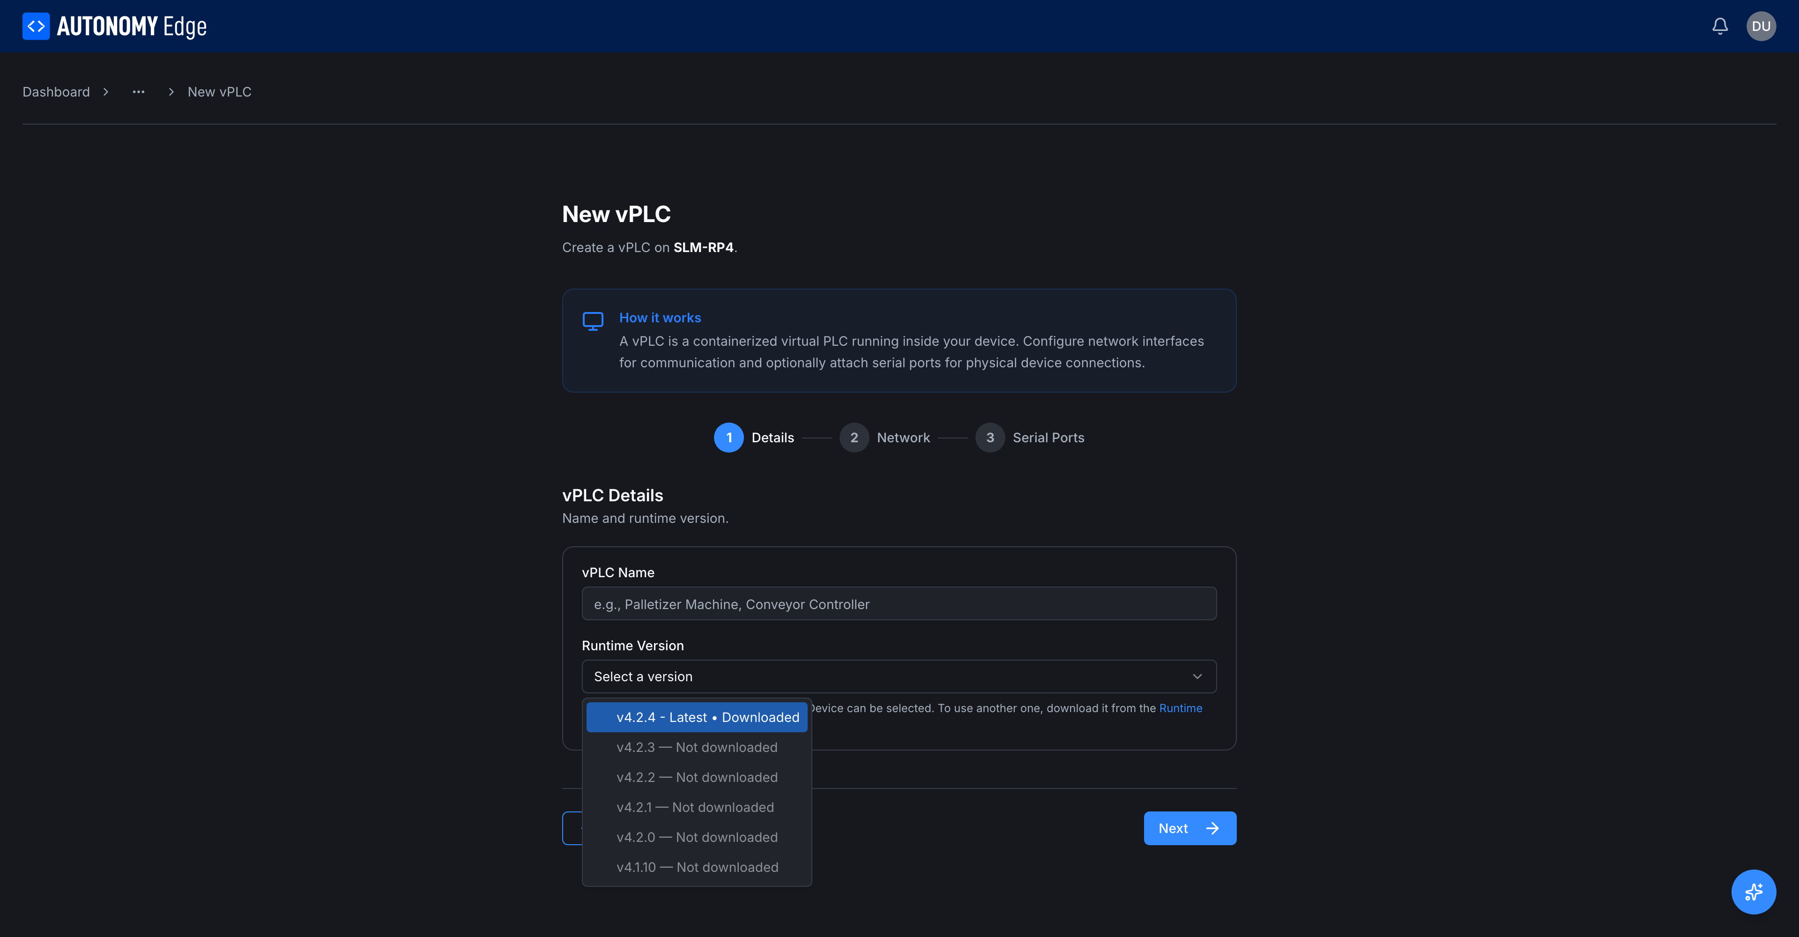Click the AUTONOMY Edge brand name
The width and height of the screenshot is (1799, 937).
[x=131, y=27]
